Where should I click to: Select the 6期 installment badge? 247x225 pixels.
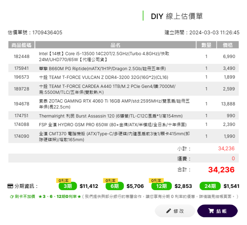click(115, 186)
